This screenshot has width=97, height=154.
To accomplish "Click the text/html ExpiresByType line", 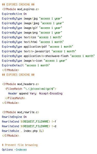I will [x=33, y=42].
